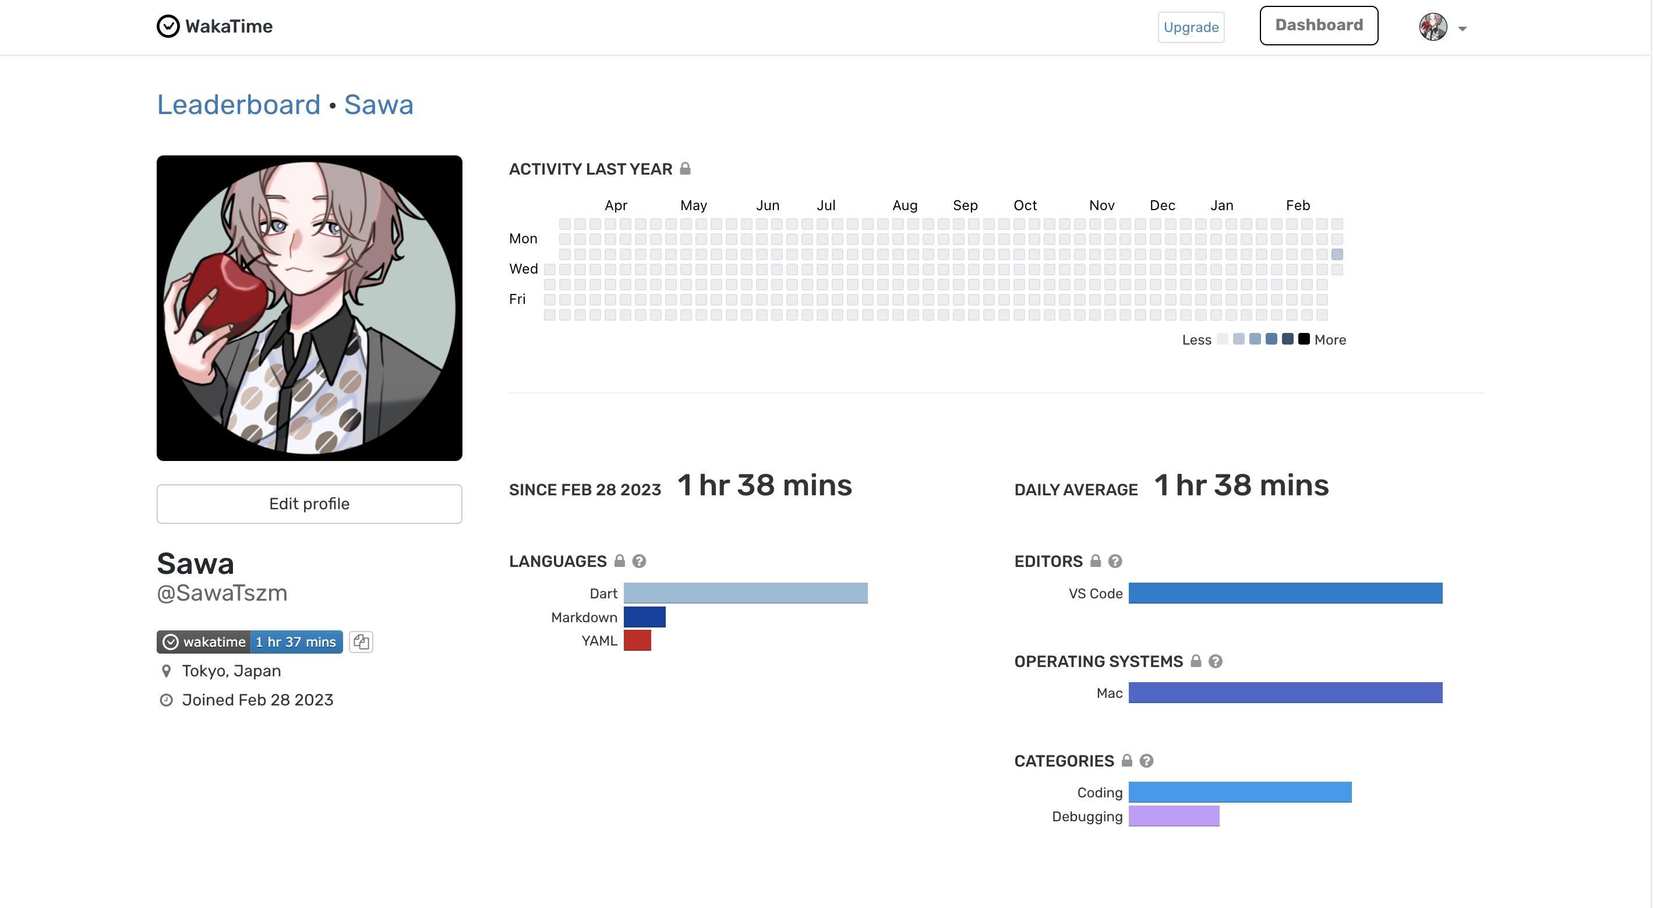Click the Dart language bar
The width and height of the screenshot is (1653, 908).
click(746, 593)
